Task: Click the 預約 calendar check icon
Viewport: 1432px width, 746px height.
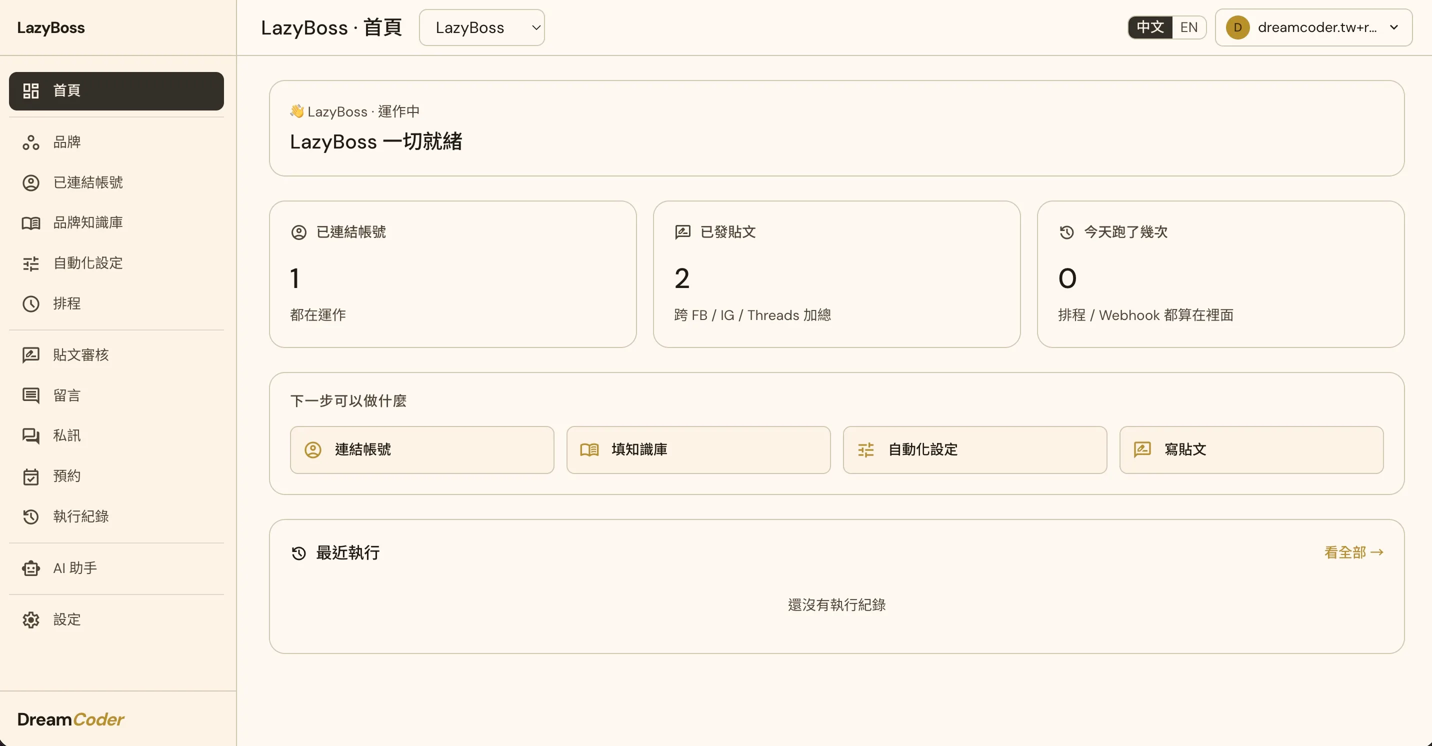Action: 30,476
